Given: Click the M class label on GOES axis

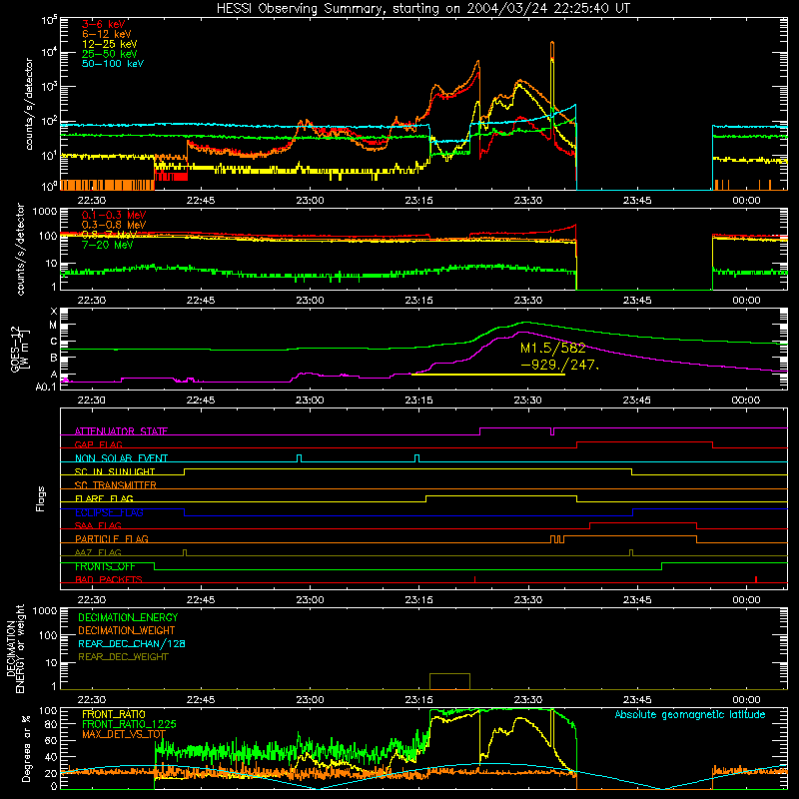Looking at the screenshot, I should pyautogui.click(x=53, y=326).
